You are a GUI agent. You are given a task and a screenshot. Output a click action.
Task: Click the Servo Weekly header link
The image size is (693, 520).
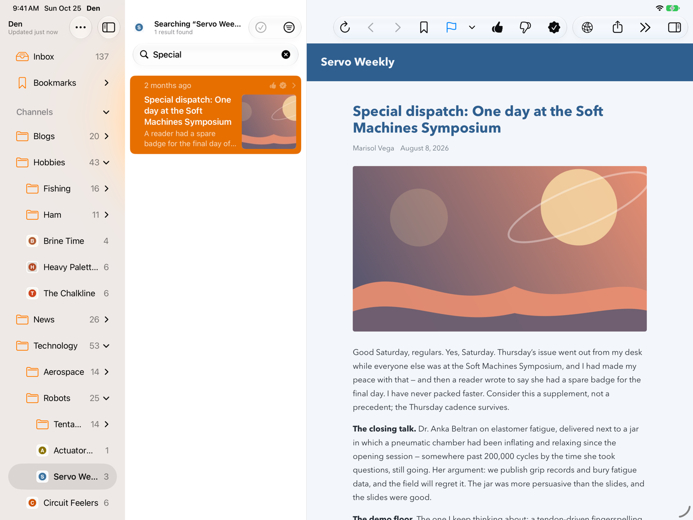tap(358, 62)
